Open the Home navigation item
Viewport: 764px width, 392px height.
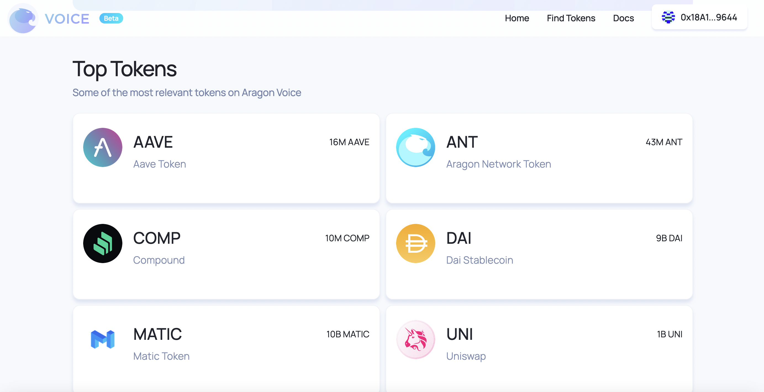(x=517, y=18)
